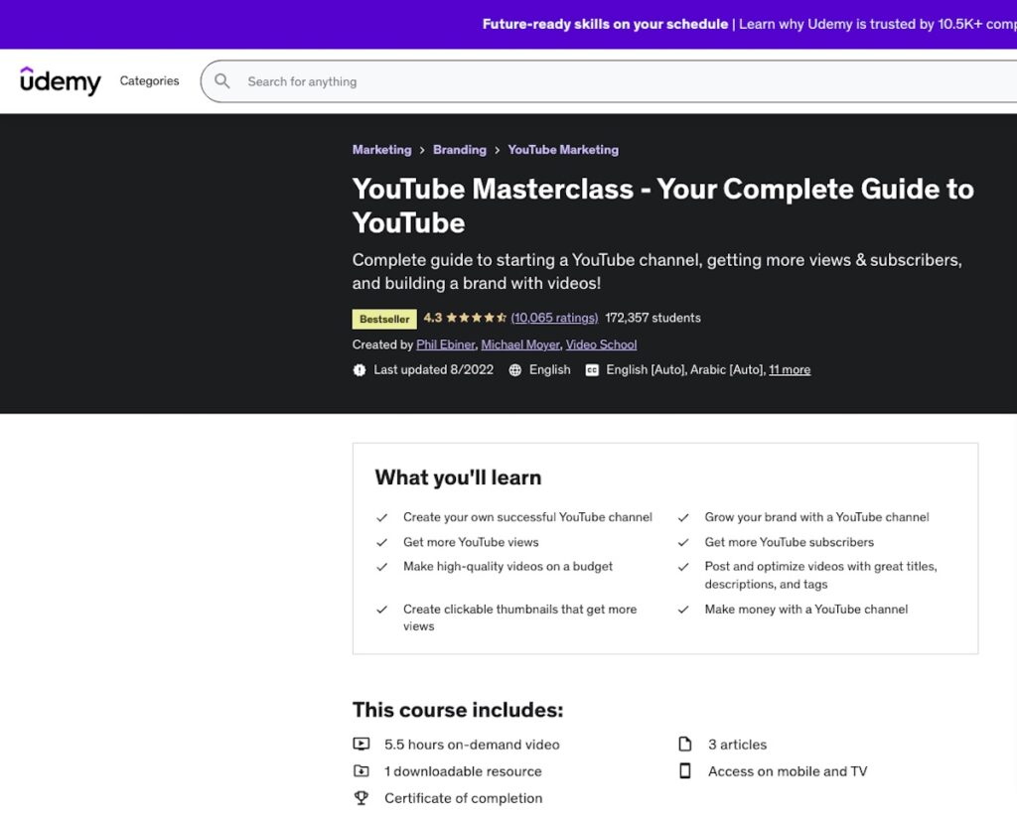Click Certificate of completion text

(463, 798)
